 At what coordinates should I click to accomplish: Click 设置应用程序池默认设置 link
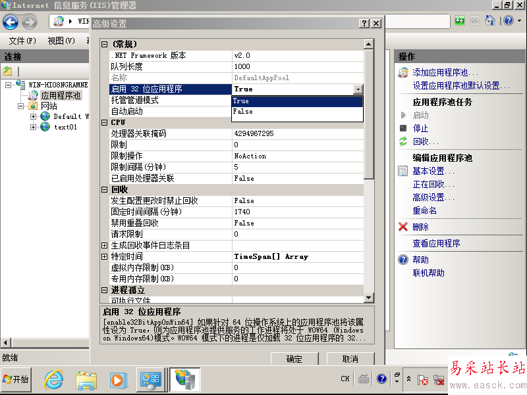point(461,86)
